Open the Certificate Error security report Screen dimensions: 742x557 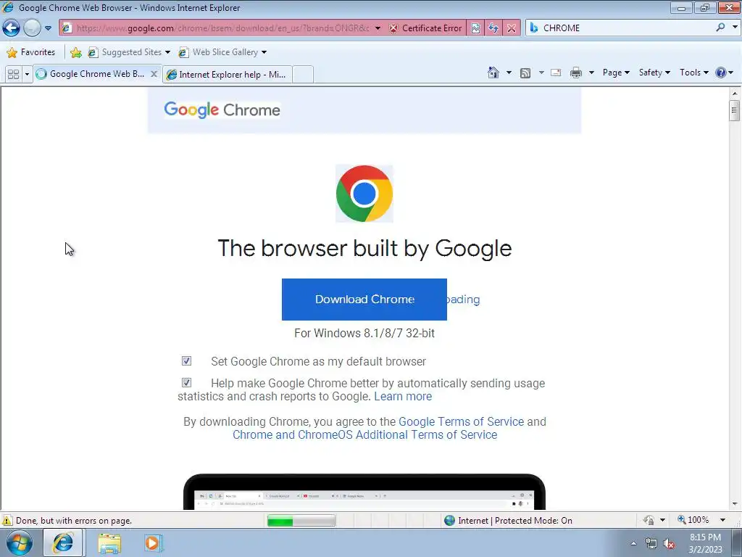[x=425, y=28]
